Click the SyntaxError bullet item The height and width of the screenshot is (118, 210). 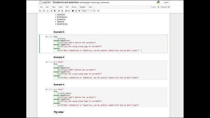[x=61, y=19]
